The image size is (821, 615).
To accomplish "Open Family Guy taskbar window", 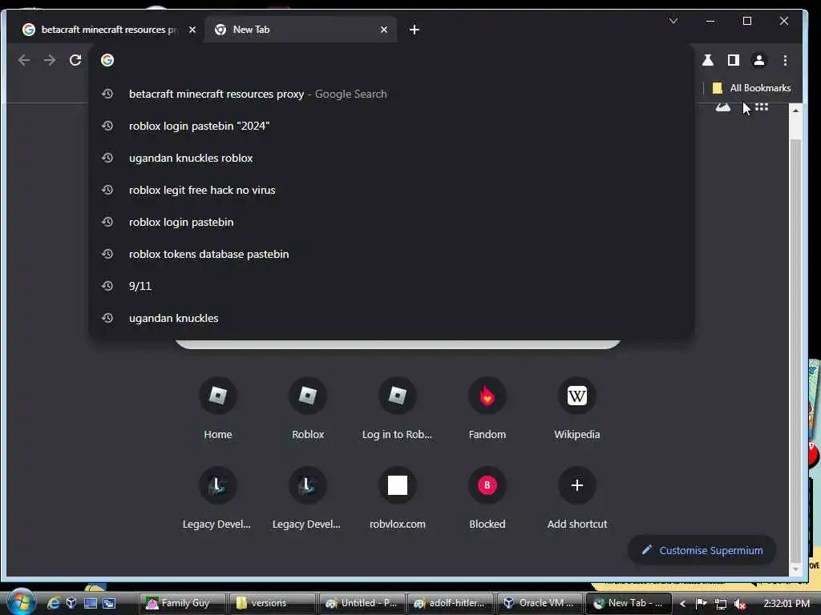I will click(184, 603).
